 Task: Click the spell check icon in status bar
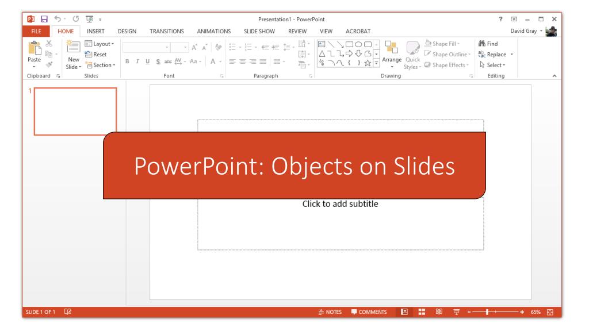[68, 312]
